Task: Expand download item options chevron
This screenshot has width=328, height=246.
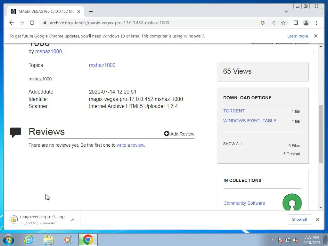Action: click(x=73, y=220)
